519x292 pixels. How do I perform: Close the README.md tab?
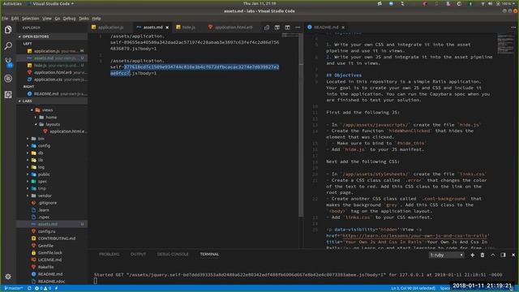(x=343, y=28)
